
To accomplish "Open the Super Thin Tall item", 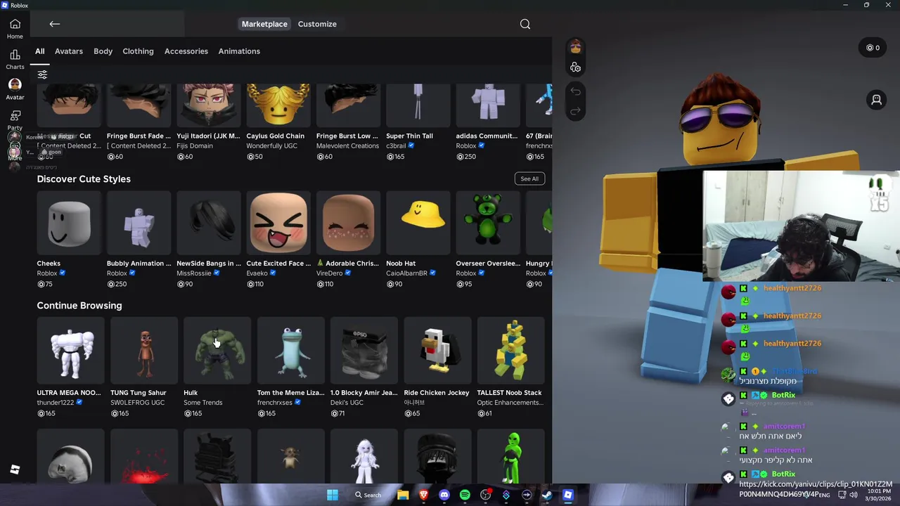I will 418,105.
